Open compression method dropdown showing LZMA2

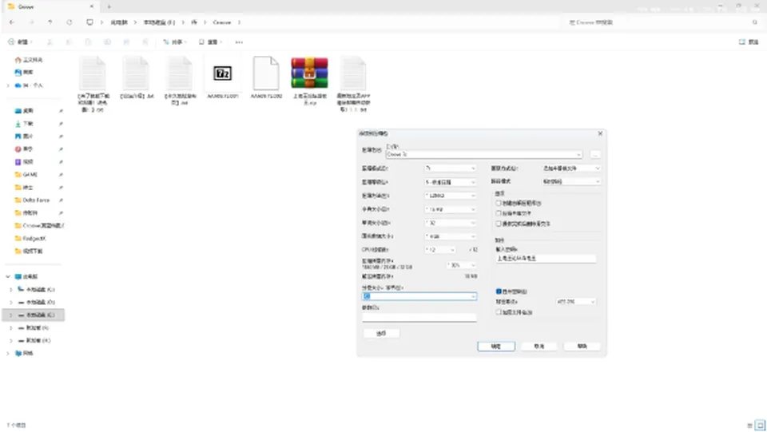(450, 196)
